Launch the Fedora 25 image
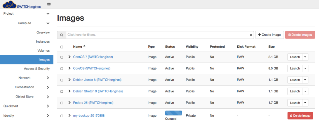This screenshot has width=319, height=123. [x=295, y=103]
